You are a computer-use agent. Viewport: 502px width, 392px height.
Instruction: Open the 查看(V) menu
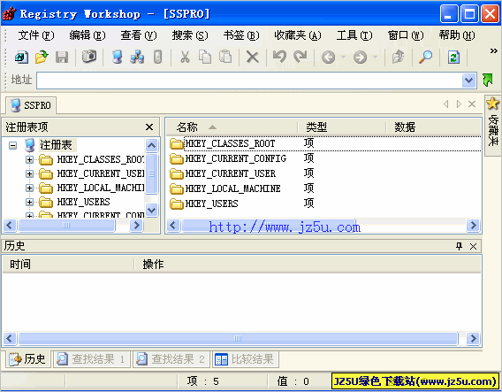(x=139, y=35)
